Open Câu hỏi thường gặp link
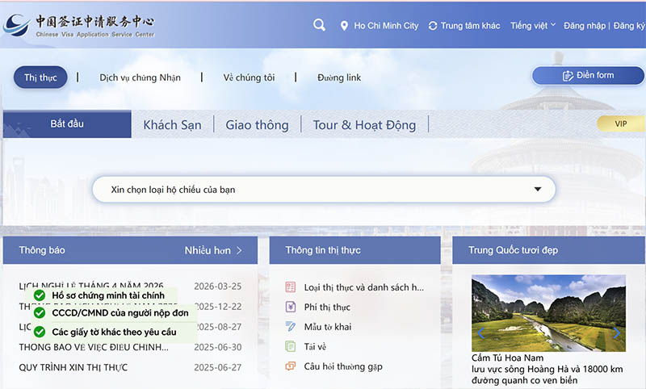This screenshot has width=646, height=389. tap(343, 366)
